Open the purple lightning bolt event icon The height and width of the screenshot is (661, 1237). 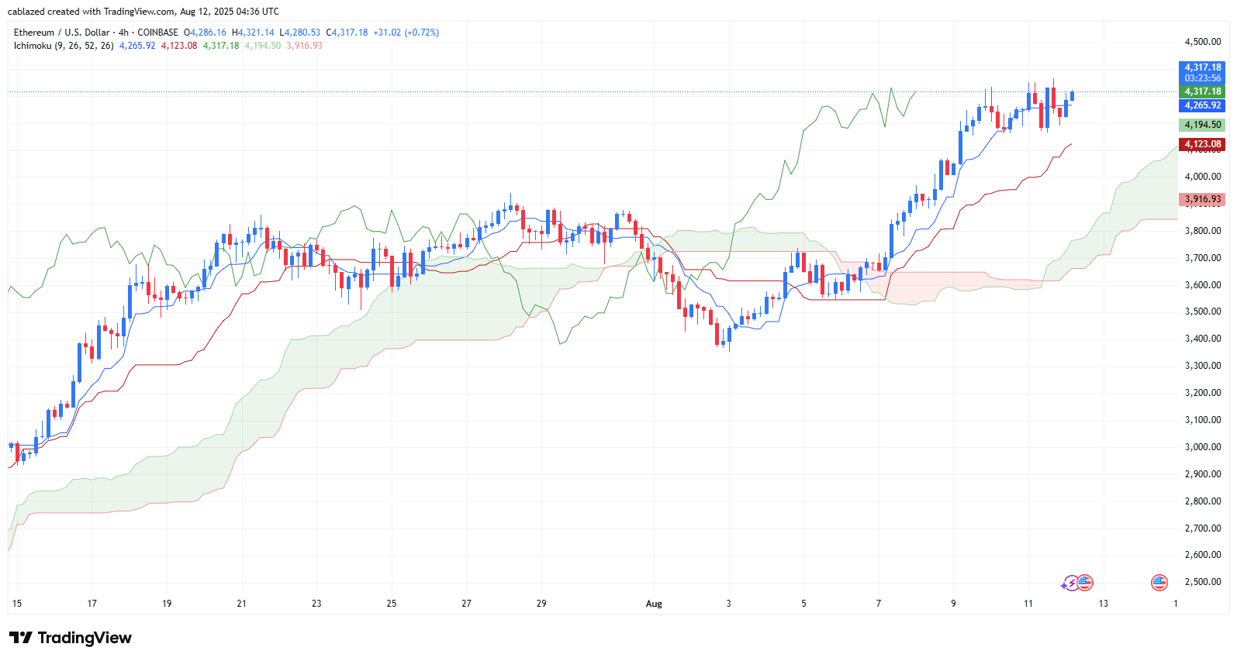pos(1071,583)
